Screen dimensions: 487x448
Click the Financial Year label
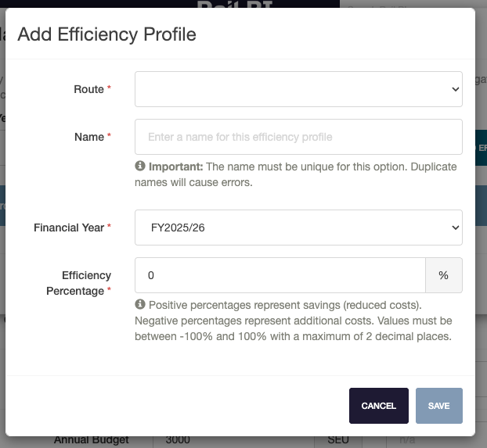click(x=69, y=228)
